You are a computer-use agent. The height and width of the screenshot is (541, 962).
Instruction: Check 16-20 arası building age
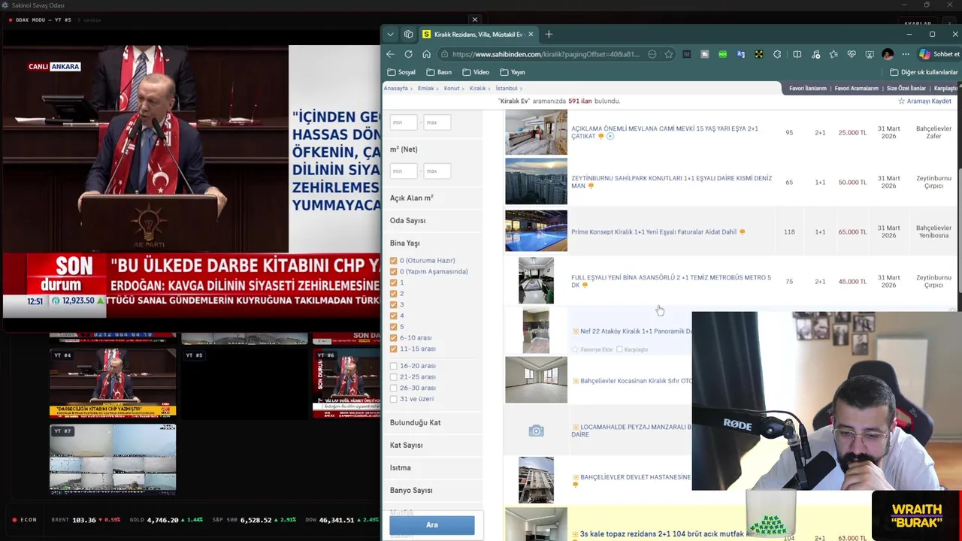393,366
